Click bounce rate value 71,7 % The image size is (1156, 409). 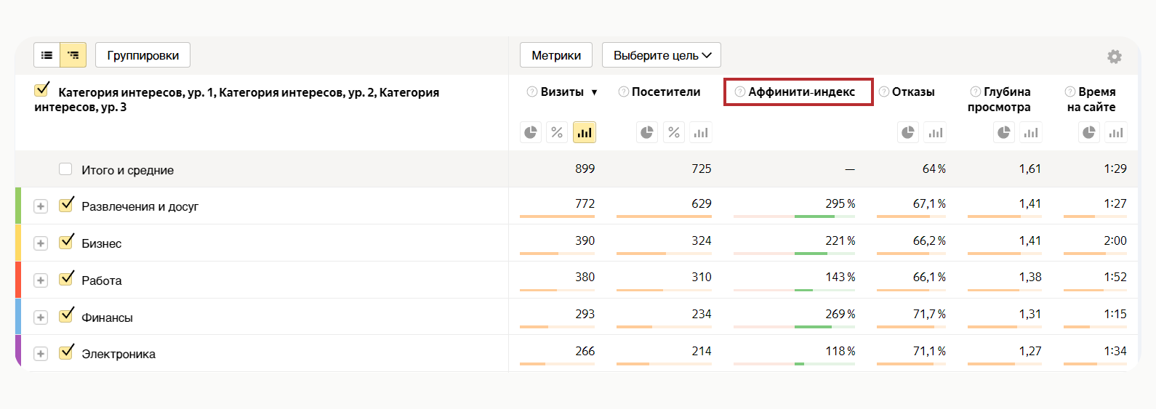(930, 314)
